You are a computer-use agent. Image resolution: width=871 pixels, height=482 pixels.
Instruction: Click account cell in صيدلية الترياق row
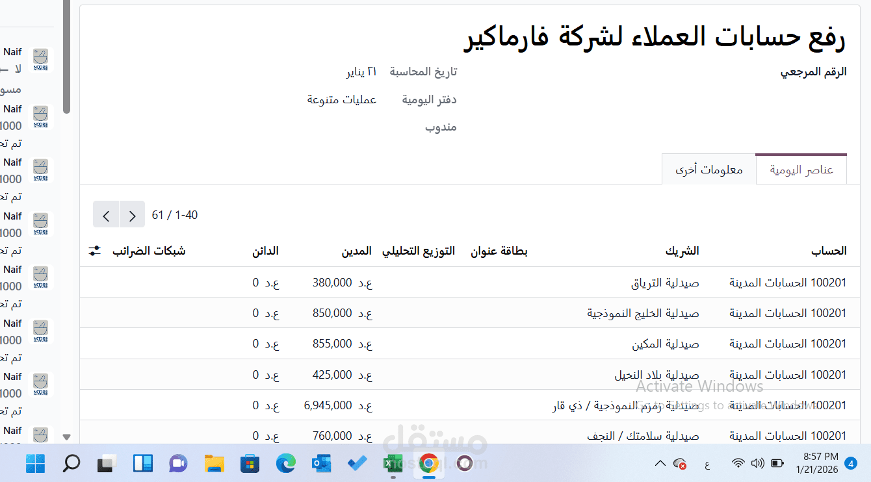(788, 283)
